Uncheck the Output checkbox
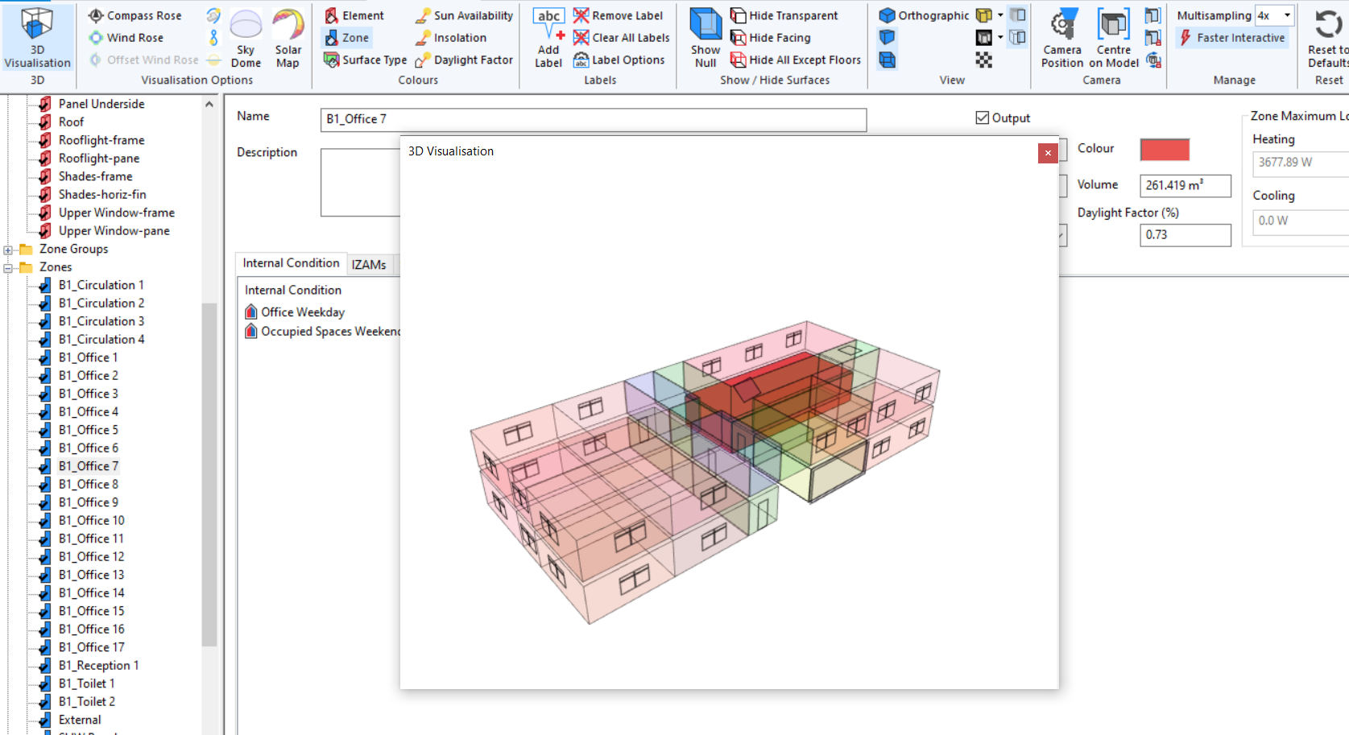This screenshot has height=735, width=1349. (x=982, y=118)
